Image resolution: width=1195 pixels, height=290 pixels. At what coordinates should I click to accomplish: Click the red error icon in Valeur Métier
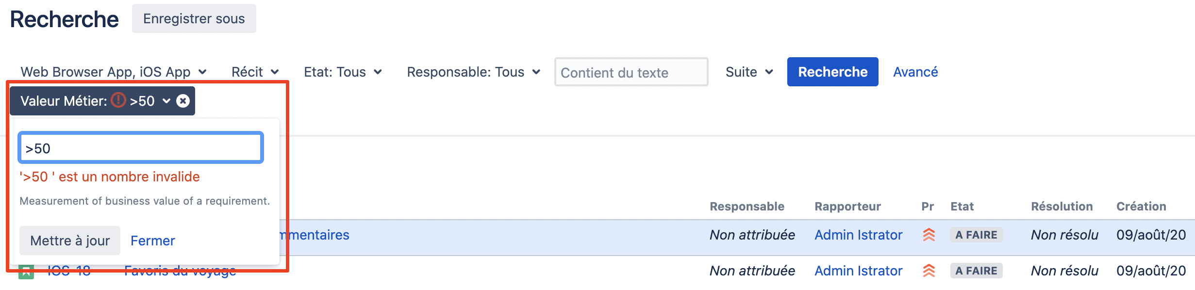pos(118,100)
